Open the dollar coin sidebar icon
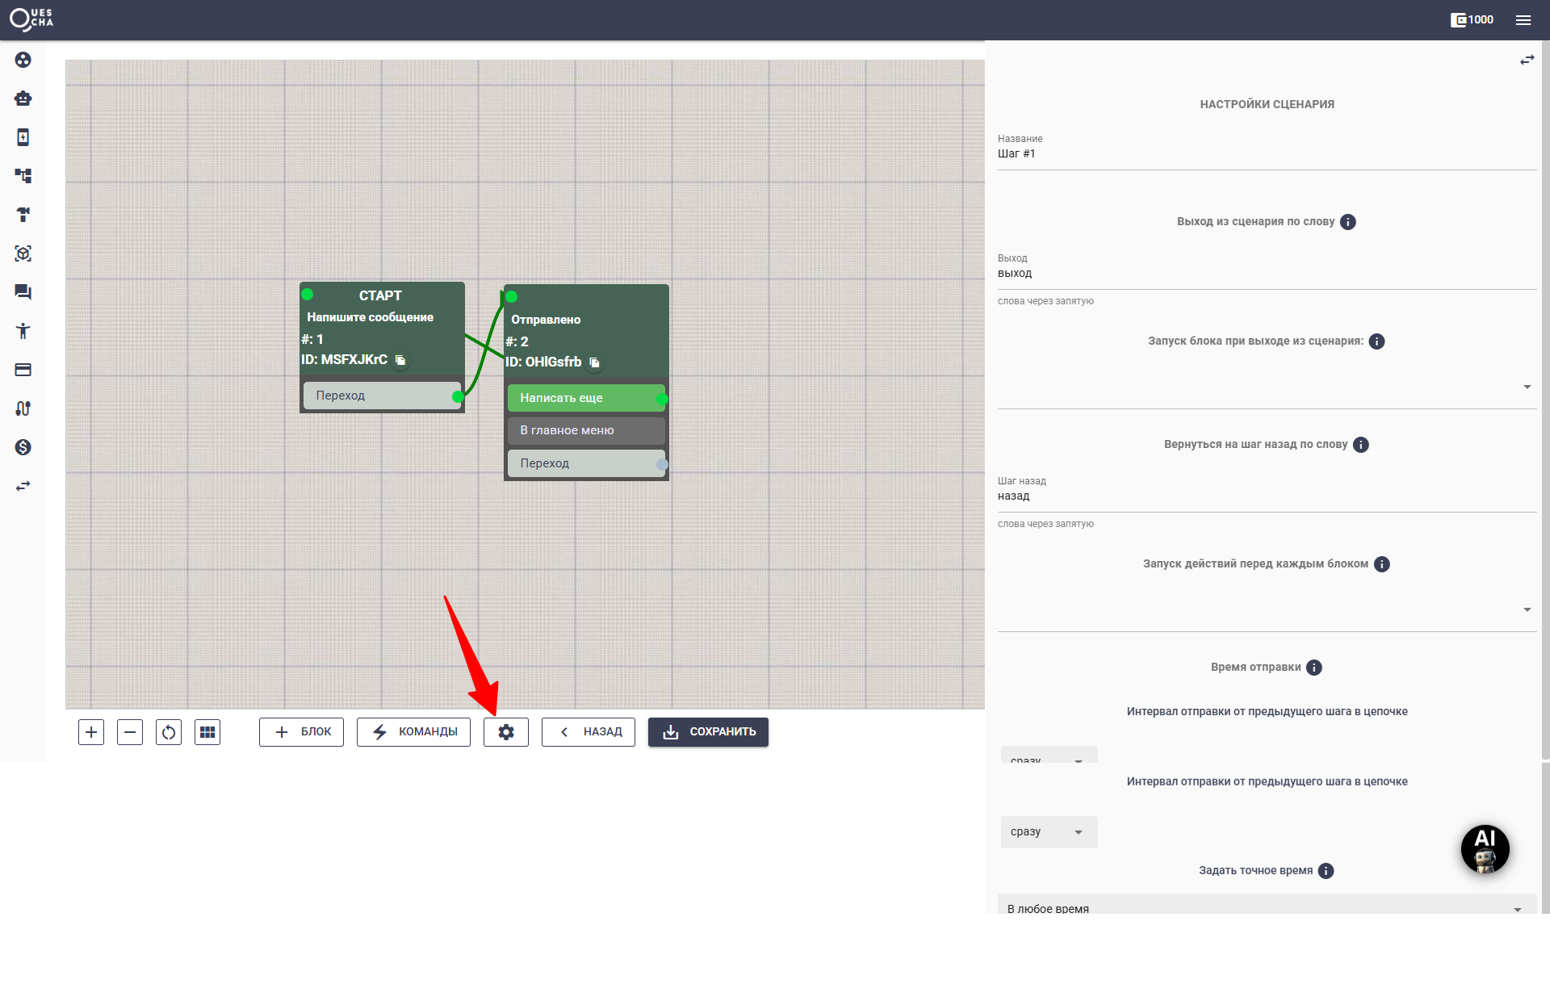1550x984 pixels. [x=23, y=447]
